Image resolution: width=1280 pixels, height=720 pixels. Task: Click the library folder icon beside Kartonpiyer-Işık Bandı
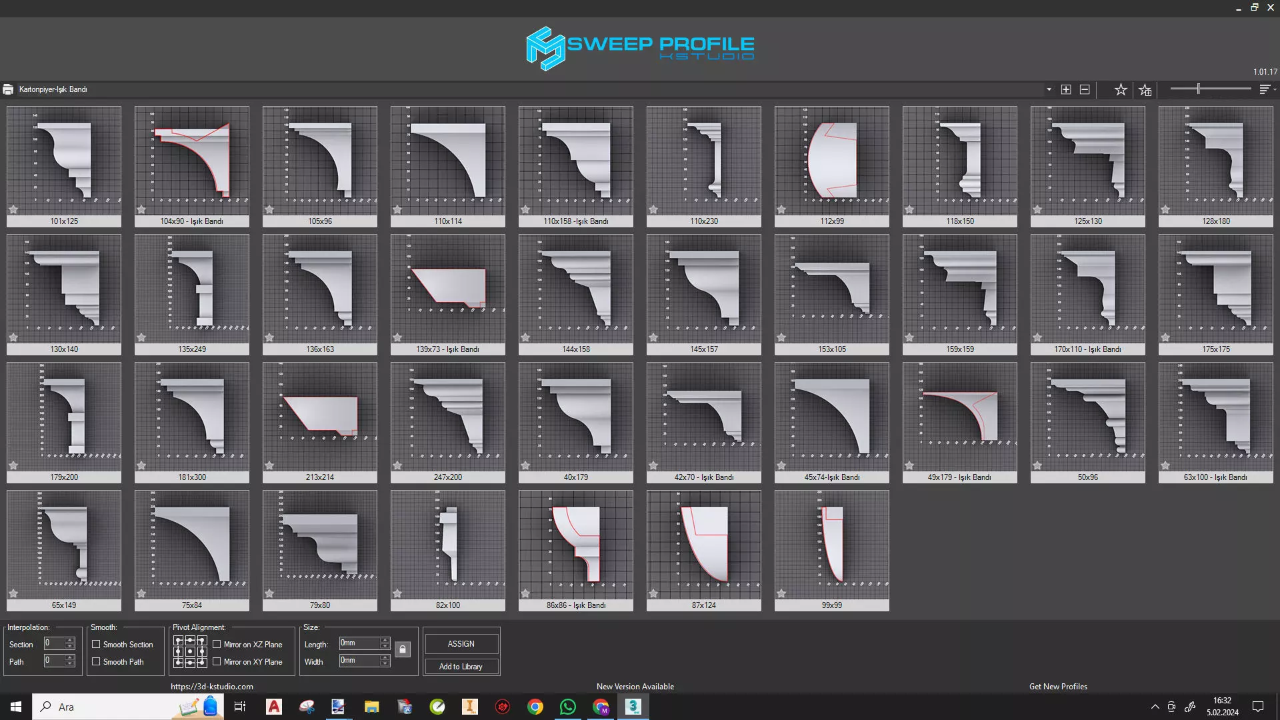tap(8, 89)
